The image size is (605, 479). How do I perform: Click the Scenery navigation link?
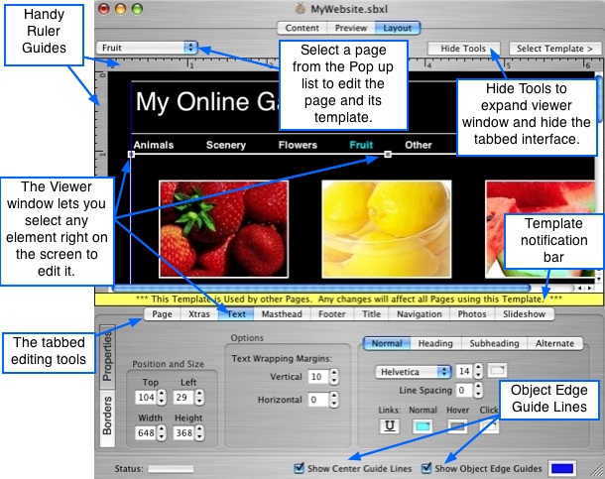click(x=226, y=145)
